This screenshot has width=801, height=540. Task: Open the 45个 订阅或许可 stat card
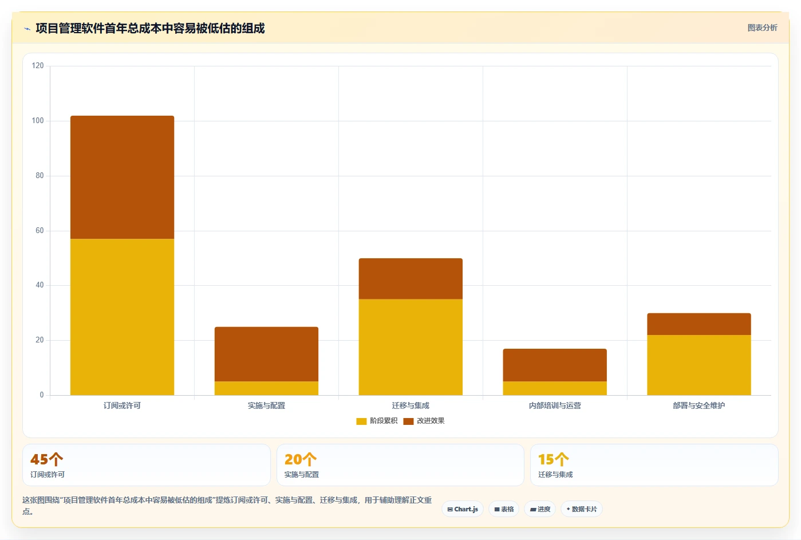[147, 465]
